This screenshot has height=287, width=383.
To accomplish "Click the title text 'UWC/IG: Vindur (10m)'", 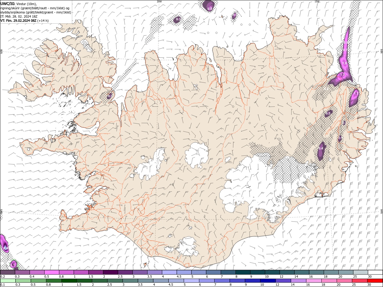I will pos(18,4).
